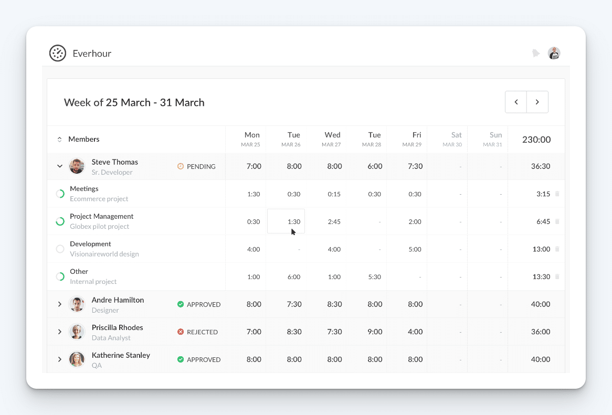Open the user profile avatar menu
Screen dimensions: 612x415
coord(554,53)
